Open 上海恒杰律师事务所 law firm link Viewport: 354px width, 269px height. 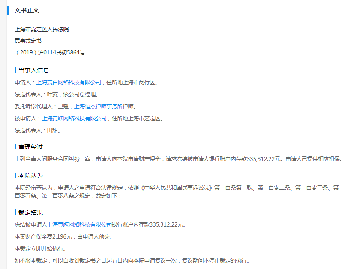point(99,106)
